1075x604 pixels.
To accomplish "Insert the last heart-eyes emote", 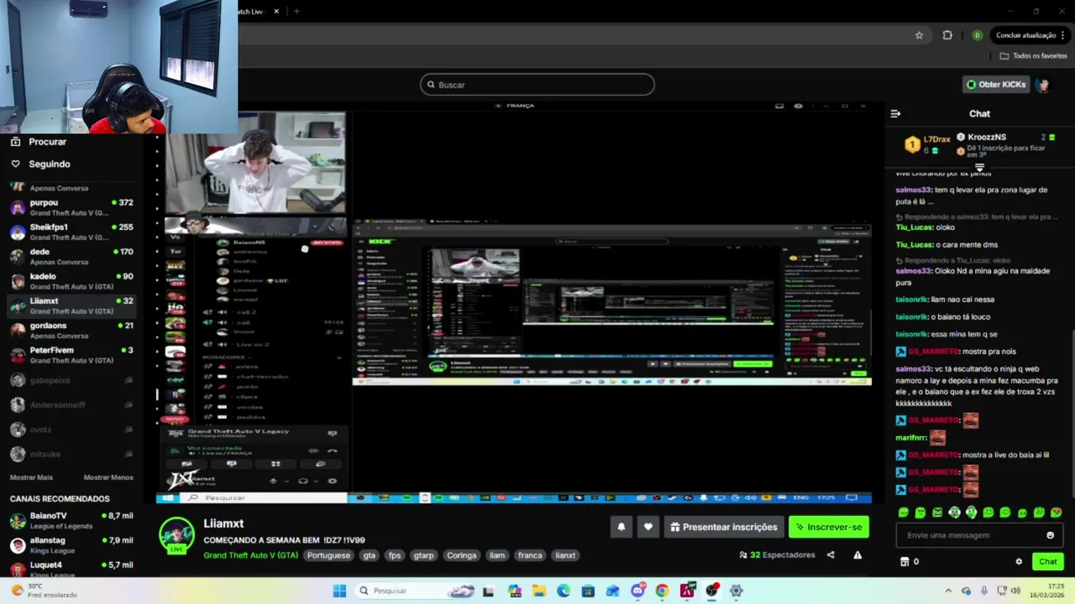I will pos(1057,513).
